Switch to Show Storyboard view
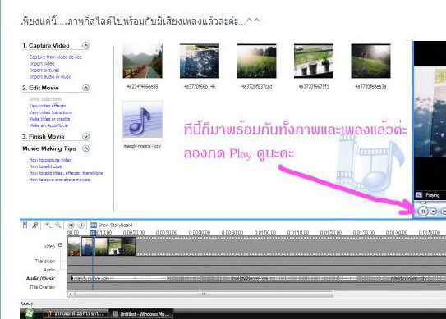 (111, 226)
